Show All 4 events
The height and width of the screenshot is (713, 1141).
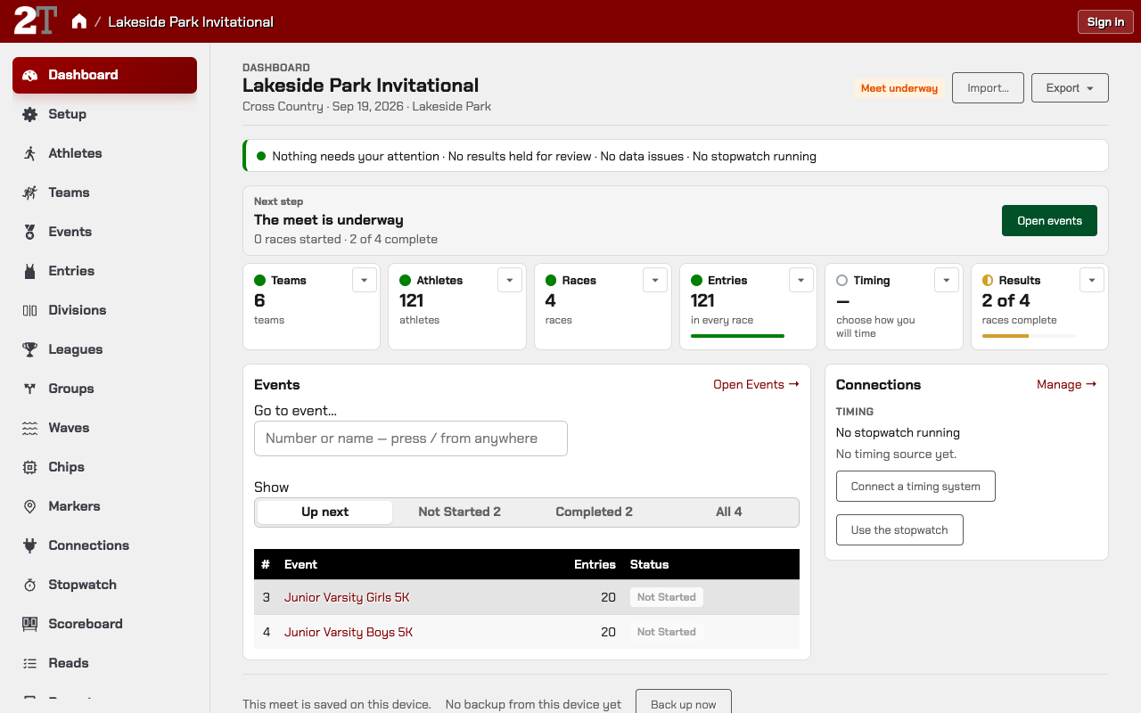(728, 512)
